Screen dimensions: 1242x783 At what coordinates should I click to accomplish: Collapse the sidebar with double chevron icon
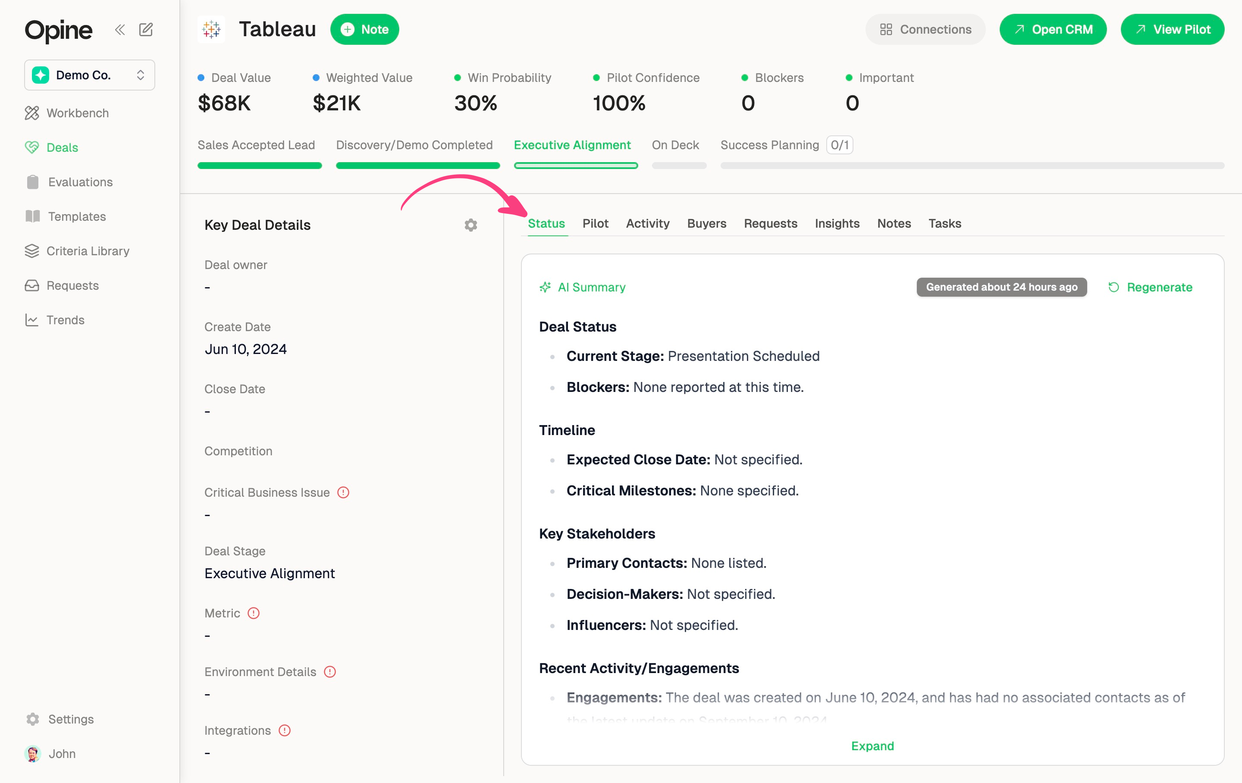119,29
